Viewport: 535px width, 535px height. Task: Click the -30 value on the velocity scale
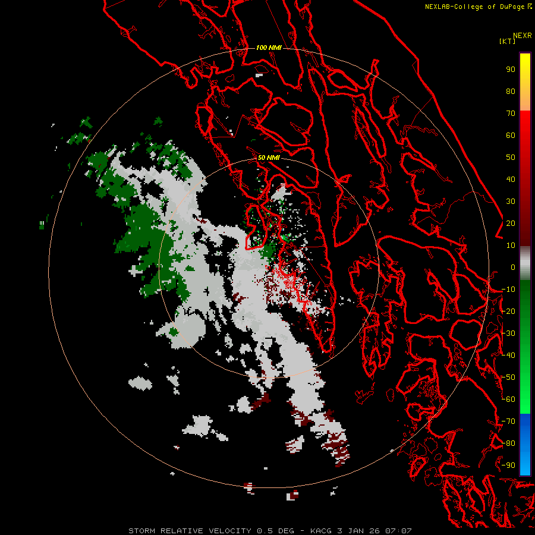click(508, 333)
